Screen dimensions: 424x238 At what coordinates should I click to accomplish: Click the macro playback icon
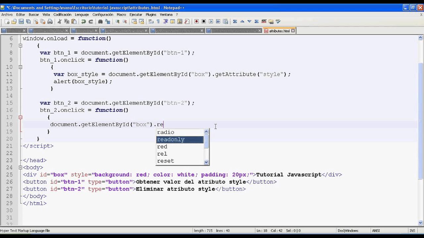[211, 21]
